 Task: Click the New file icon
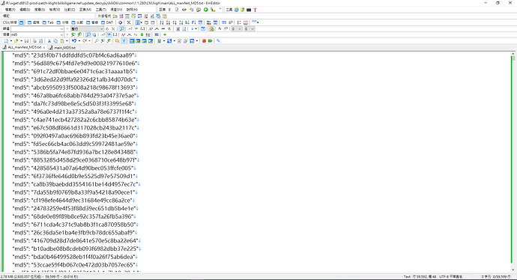[x=6, y=41]
